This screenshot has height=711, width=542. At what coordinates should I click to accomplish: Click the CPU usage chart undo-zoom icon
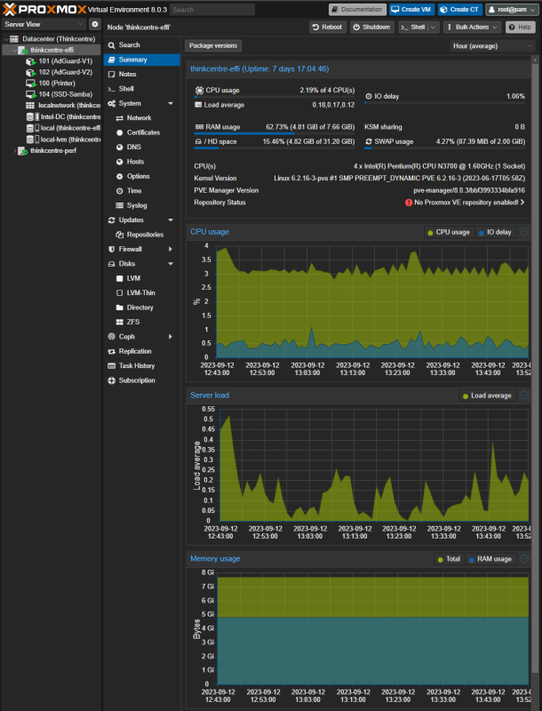(x=524, y=232)
